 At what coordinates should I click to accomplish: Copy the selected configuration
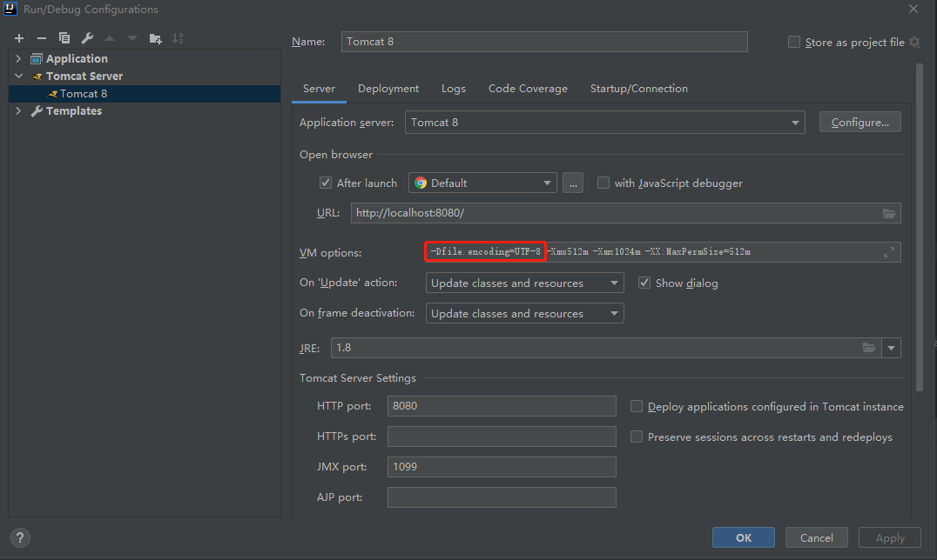click(64, 38)
